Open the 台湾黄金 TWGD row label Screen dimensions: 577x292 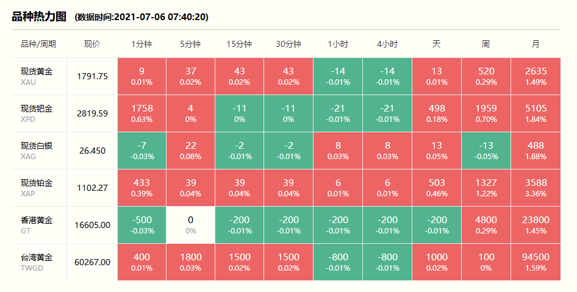pyautogui.click(x=37, y=262)
